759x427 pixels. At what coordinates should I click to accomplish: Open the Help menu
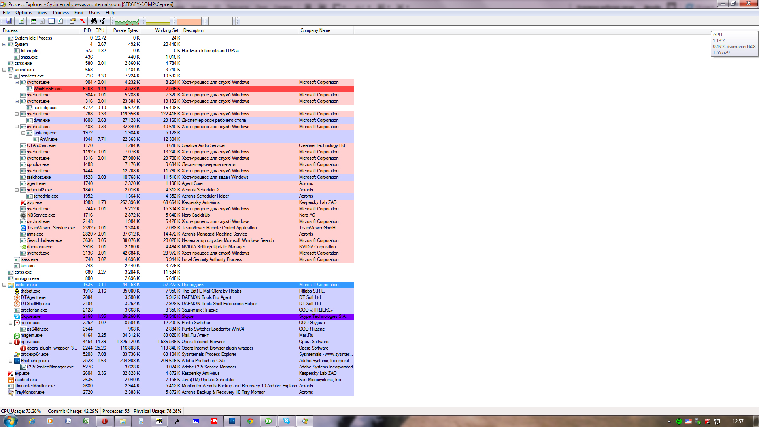pos(110,13)
